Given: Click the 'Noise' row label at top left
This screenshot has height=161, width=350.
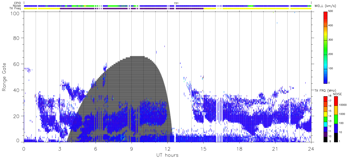Looking at the screenshot, I should click(x=17, y=6).
